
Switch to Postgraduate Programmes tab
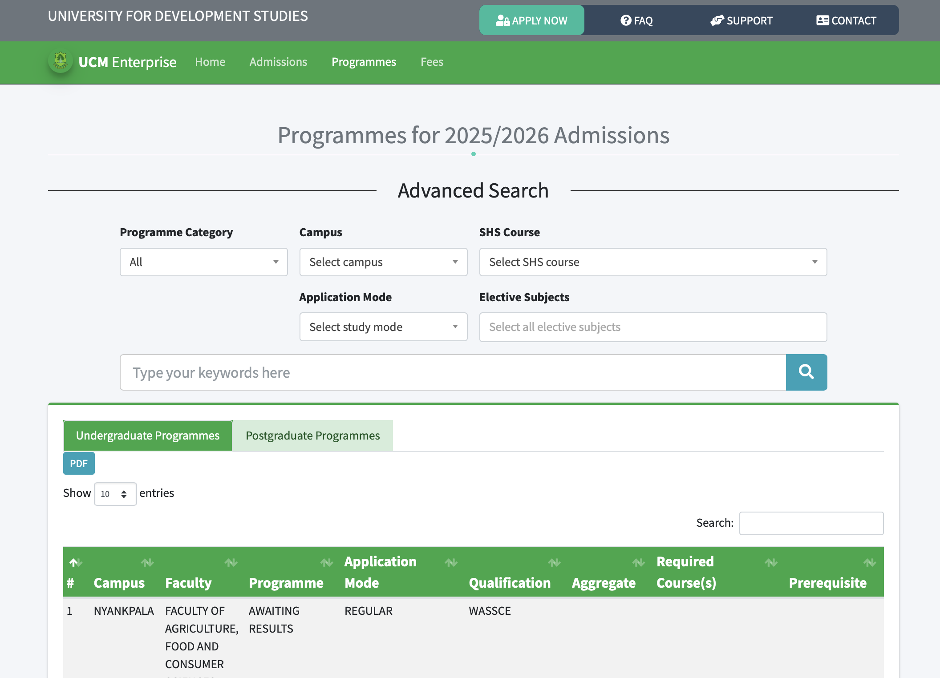tap(312, 436)
